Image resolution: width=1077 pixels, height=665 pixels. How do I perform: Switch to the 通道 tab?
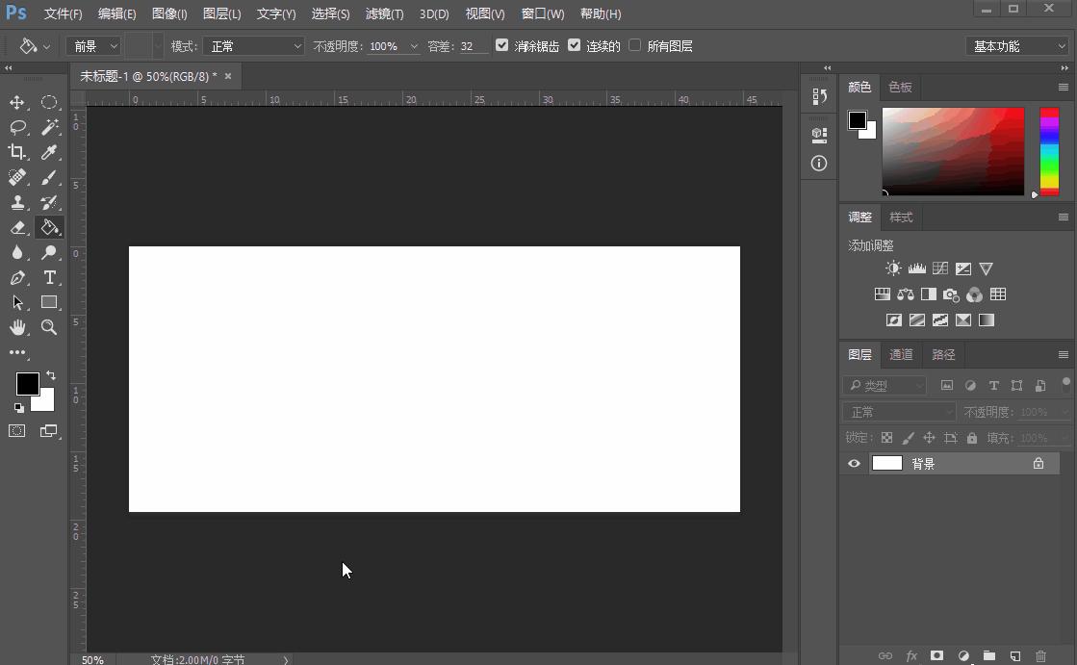click(x=901, y=354)
